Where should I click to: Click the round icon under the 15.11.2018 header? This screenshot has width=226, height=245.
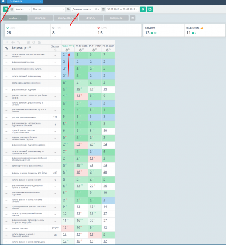click(x=93, y=50)
